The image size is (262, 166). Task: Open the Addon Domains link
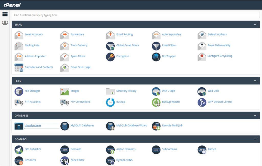coord(126,149)
